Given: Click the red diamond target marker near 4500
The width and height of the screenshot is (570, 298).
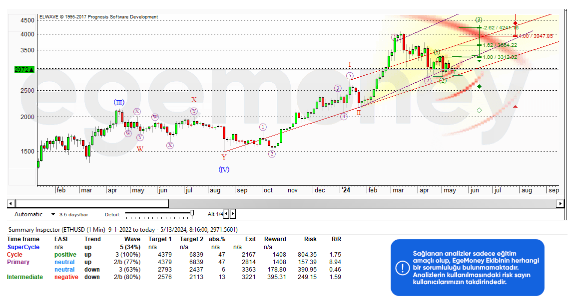Looking at the screenshot, I should (x=515, y=23).
